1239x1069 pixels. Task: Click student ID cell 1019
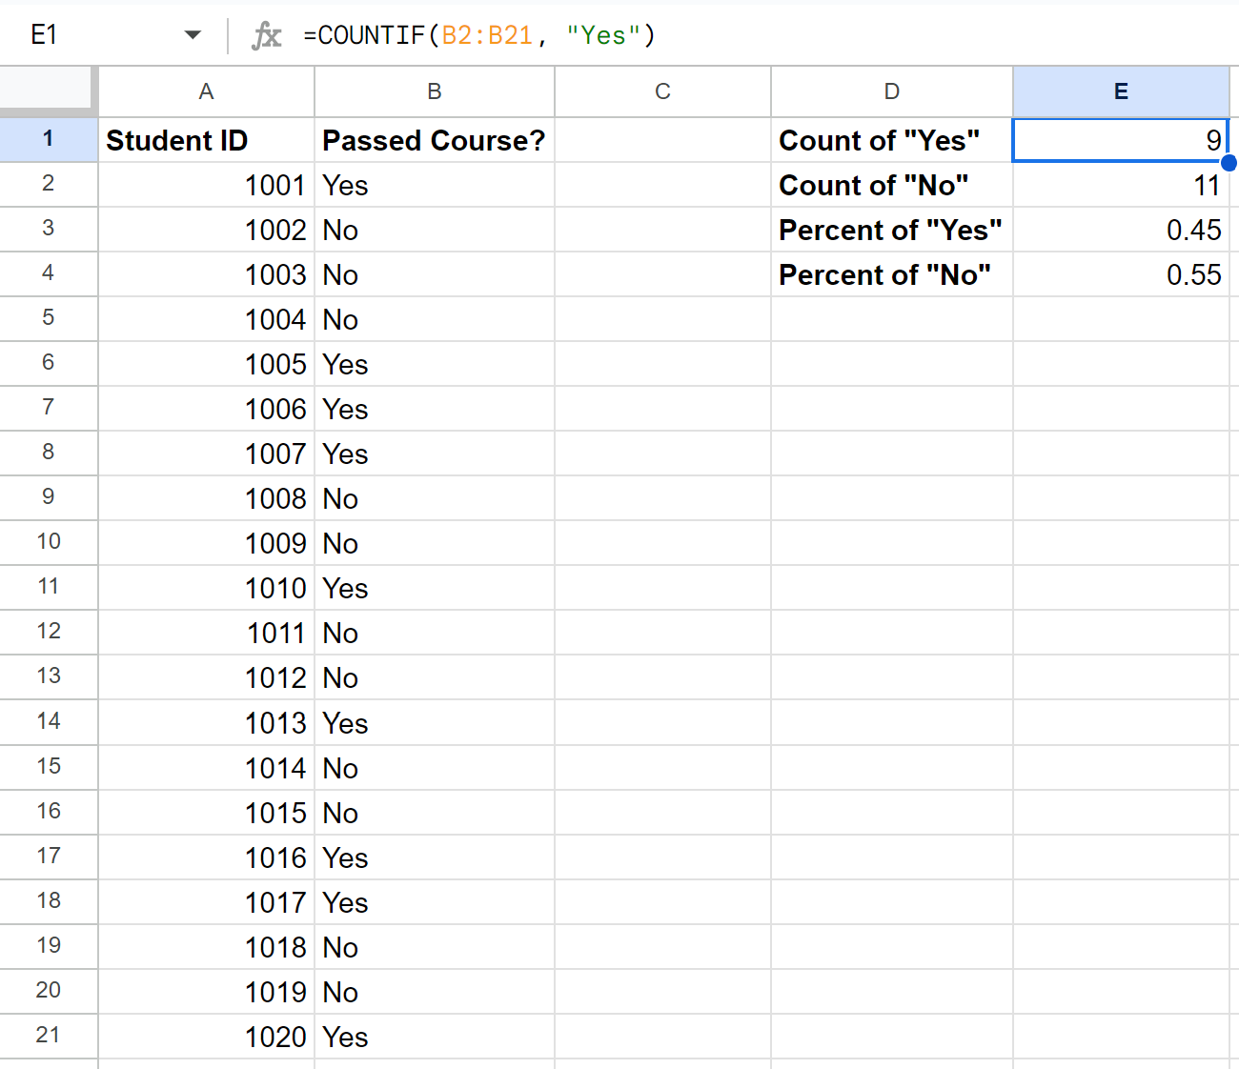tap(206, 992)
